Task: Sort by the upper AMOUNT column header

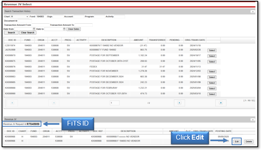Action: click(138, 40)
